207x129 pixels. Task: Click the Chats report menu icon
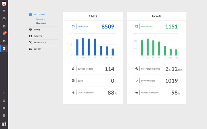(30, 30)
